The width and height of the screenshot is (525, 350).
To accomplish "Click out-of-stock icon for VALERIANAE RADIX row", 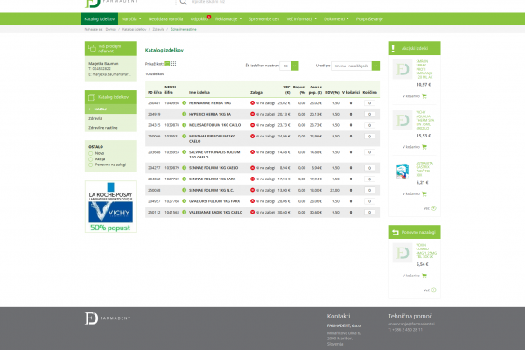I will [x=253, y=212].
